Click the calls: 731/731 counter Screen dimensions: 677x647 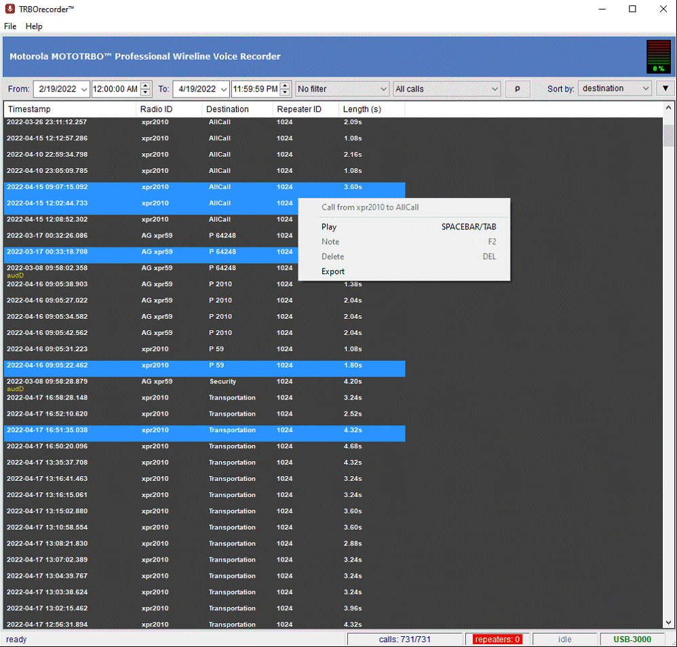click(x=405, y=639)
